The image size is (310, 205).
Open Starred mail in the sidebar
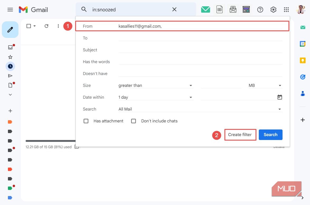pos(10,57)
